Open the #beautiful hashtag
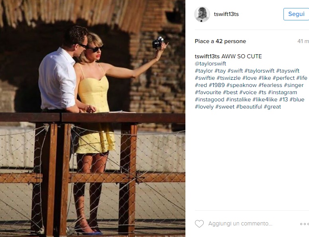Image resolution: width=309 pixels, height=237 pixels. (x=249, y=107)
